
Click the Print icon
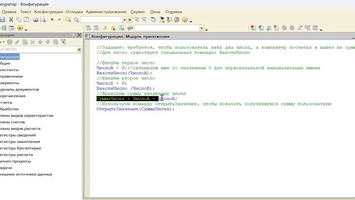[x=35, y=20]
